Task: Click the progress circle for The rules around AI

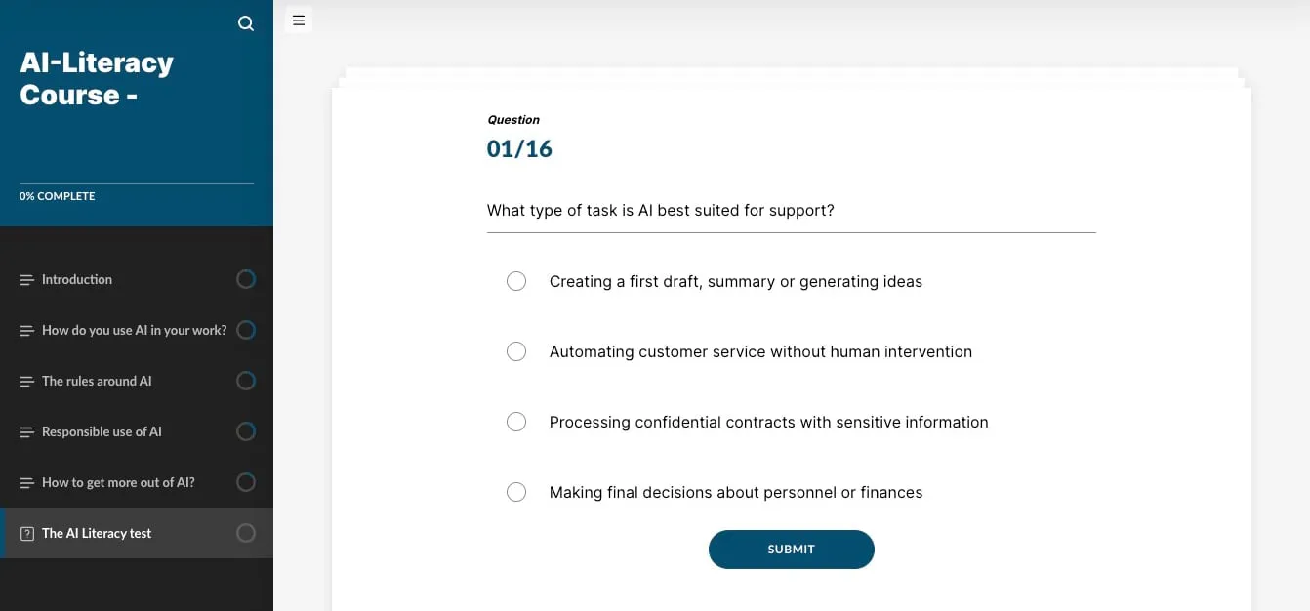Action: pos(246,381)
